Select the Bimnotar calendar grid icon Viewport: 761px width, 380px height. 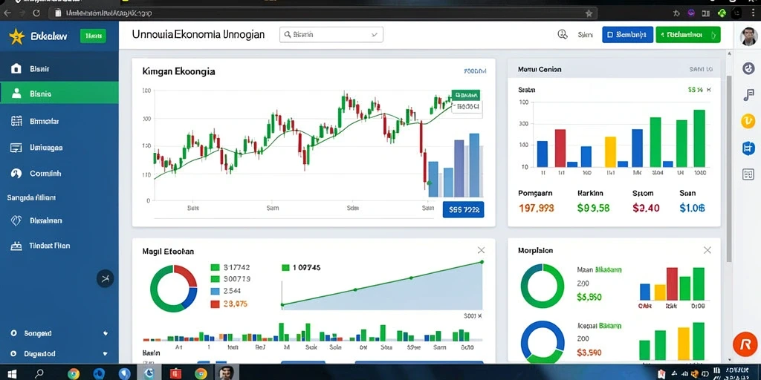pos(16,121)
